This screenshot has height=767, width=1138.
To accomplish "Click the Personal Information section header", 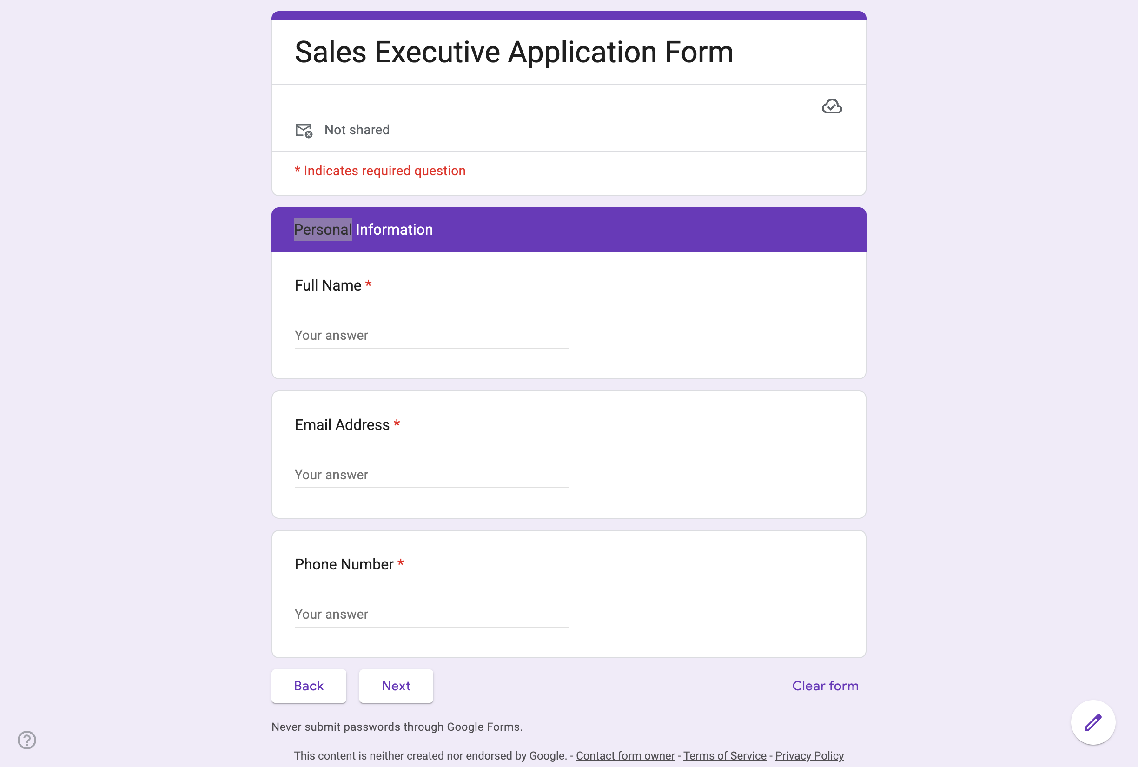I will pos(364,230).
